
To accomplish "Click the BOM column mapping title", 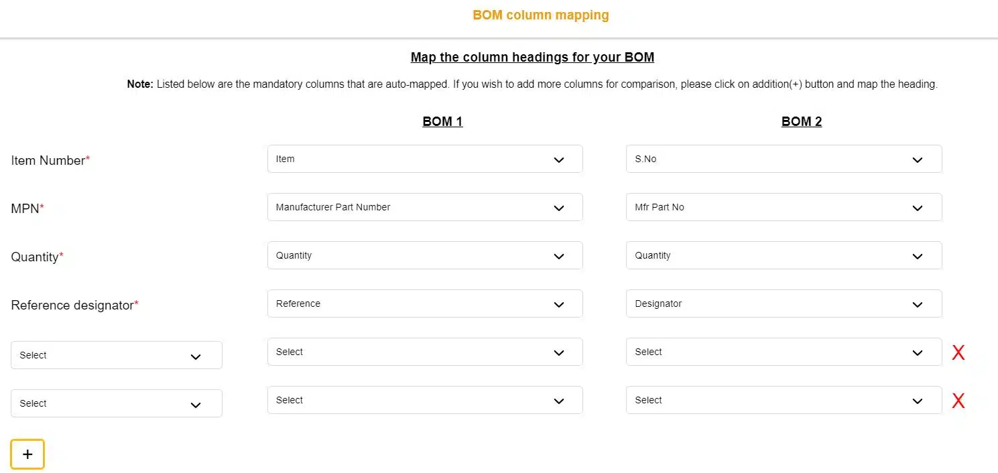I will coord(541,15).
